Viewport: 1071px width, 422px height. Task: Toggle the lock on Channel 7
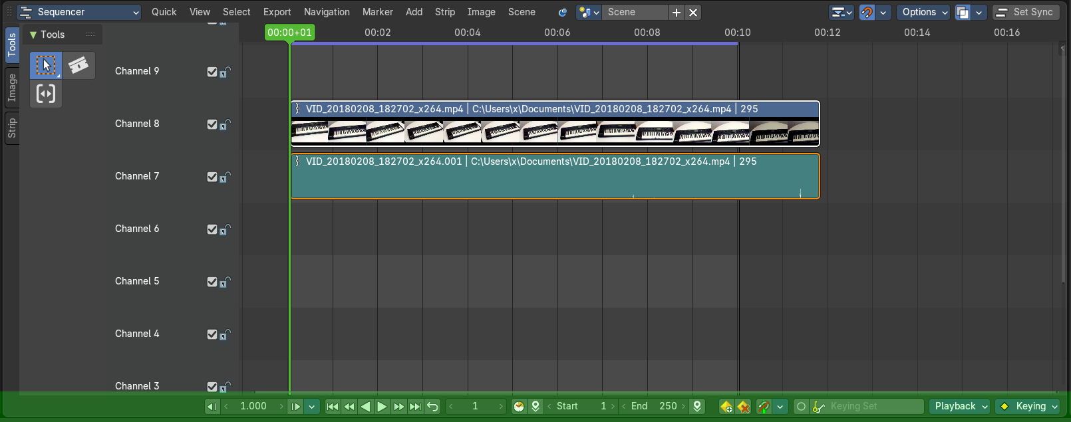tap(226, 177)
